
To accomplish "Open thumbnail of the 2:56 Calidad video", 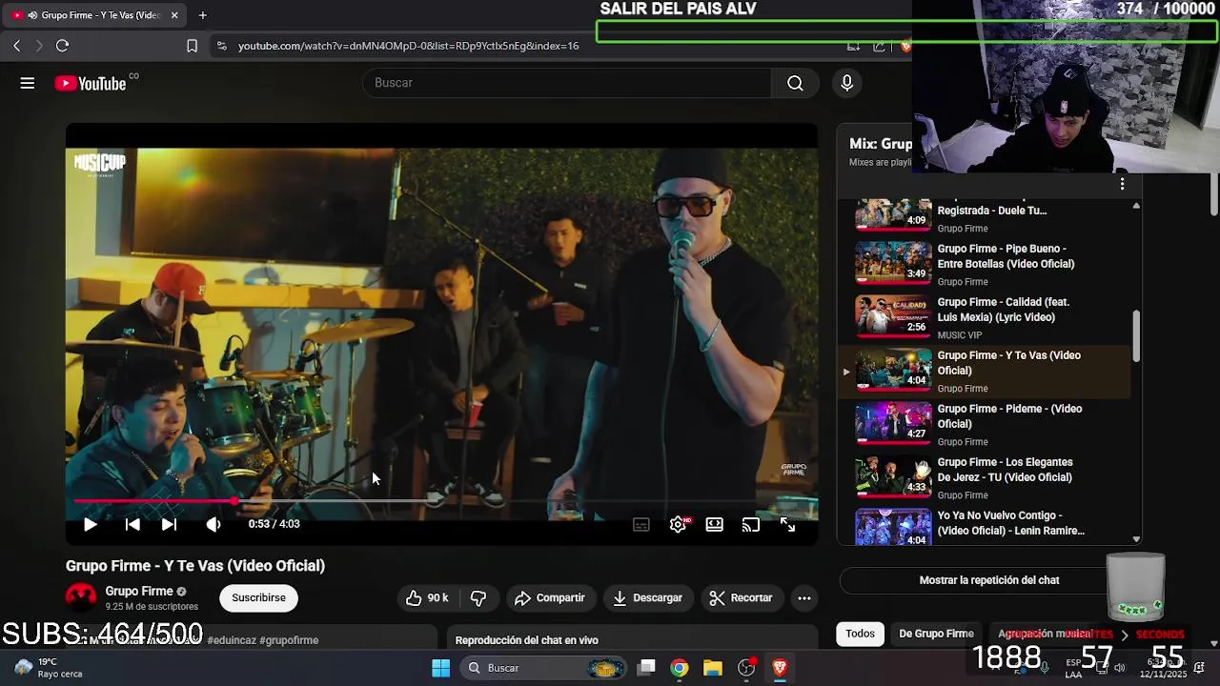I will [893, 316].
